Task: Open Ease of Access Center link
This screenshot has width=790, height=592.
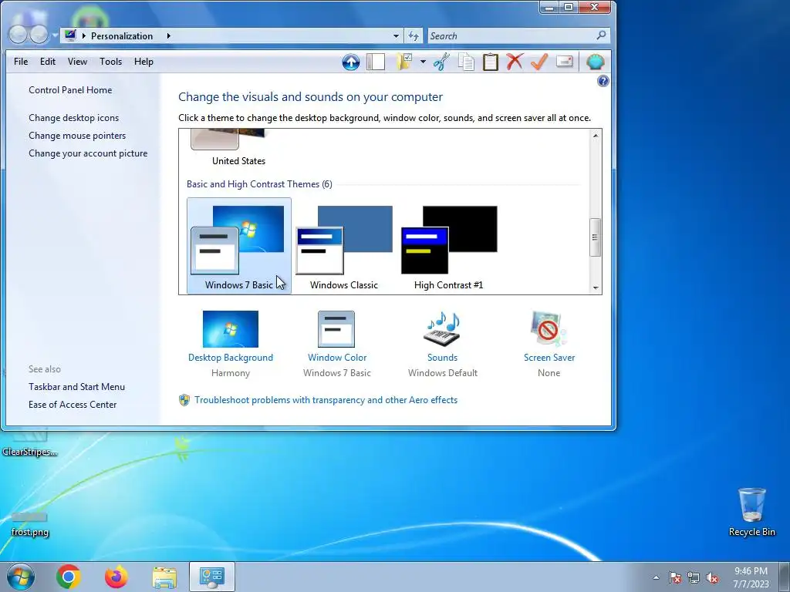Action: pyautogui.click(x=73, y=404)
